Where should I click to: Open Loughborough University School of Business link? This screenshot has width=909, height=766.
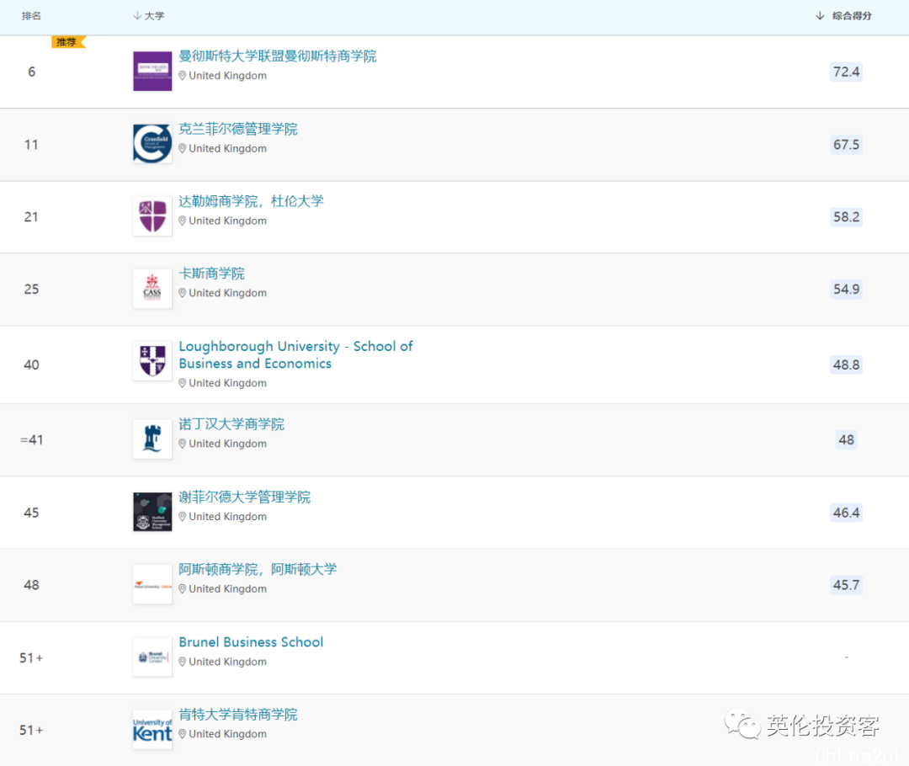coord(295,355)
